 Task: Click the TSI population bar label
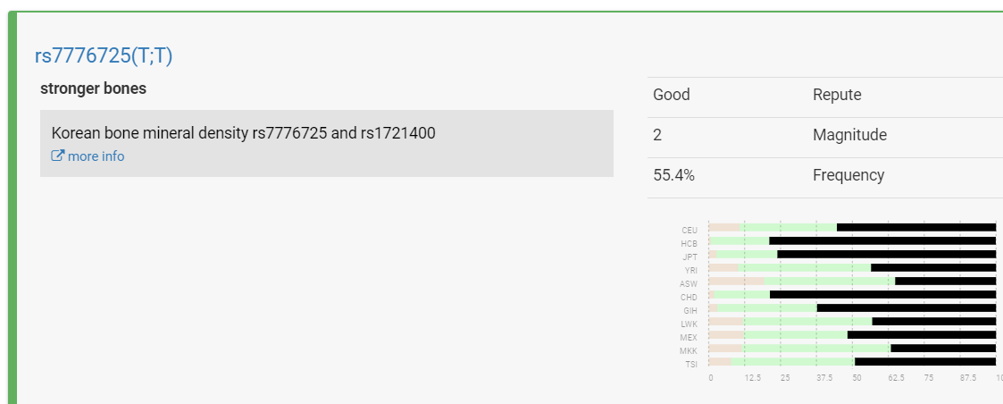[690, 365]
